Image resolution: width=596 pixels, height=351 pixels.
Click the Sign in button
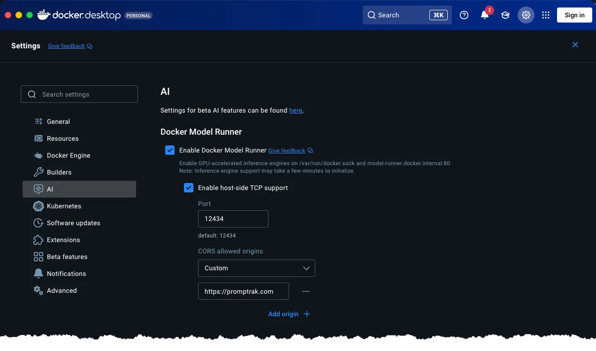[x=574, y=15]
